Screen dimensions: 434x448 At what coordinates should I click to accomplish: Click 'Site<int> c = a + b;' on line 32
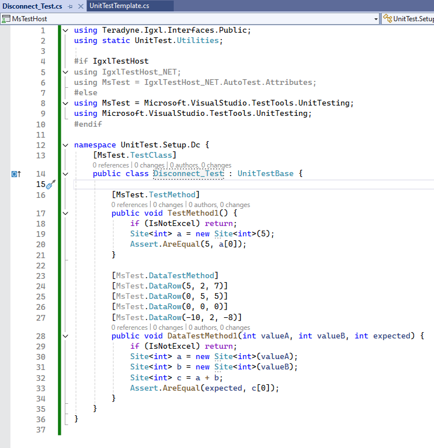[177, 378]
